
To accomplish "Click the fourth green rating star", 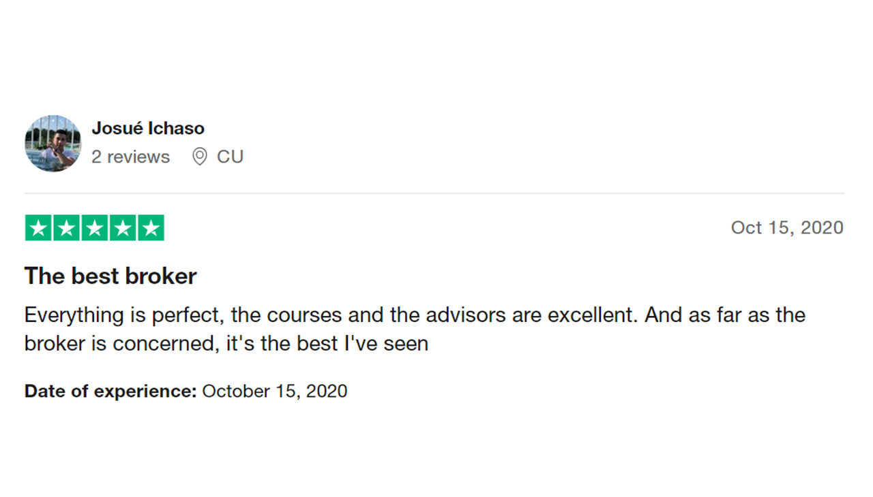I will pyautogui.click(x=123, y=228).
